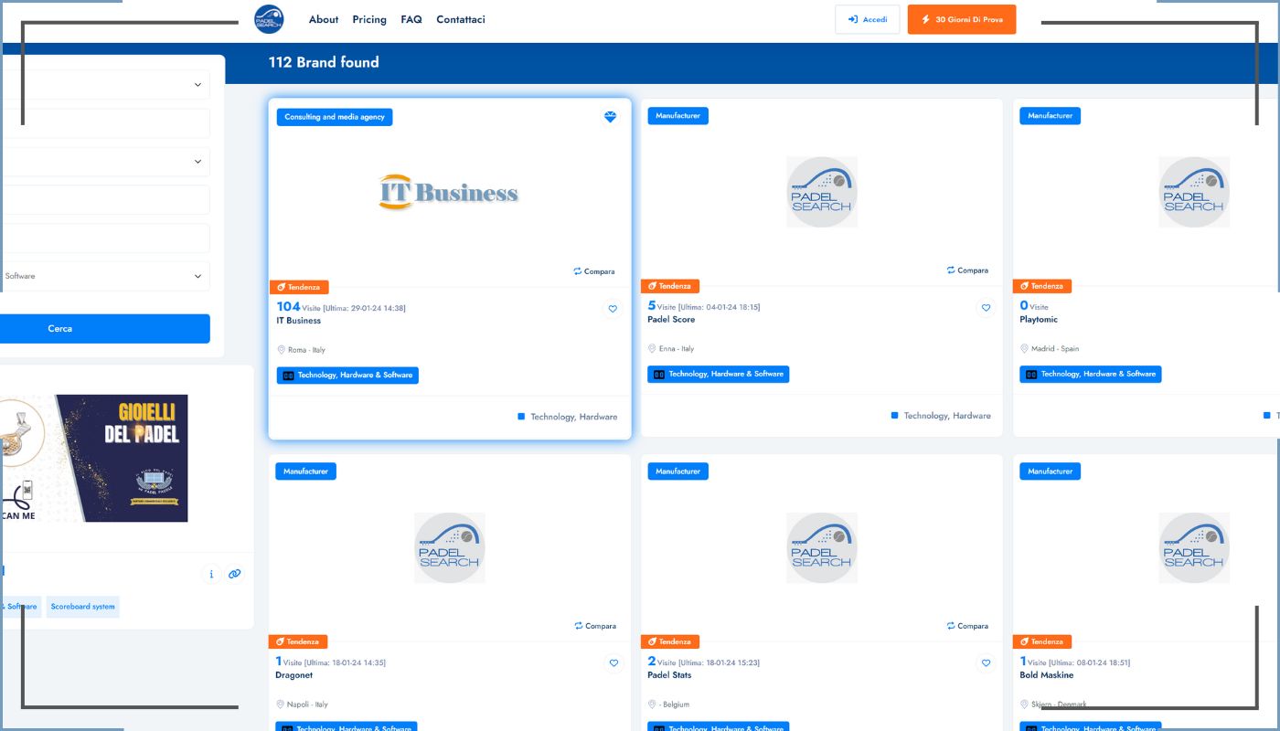Click the Napoli - Italy location pin icon

click(x=280, y=705)
